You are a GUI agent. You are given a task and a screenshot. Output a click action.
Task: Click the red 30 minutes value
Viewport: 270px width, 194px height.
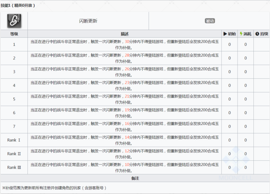pyautogui.click(x=127, y=42)
